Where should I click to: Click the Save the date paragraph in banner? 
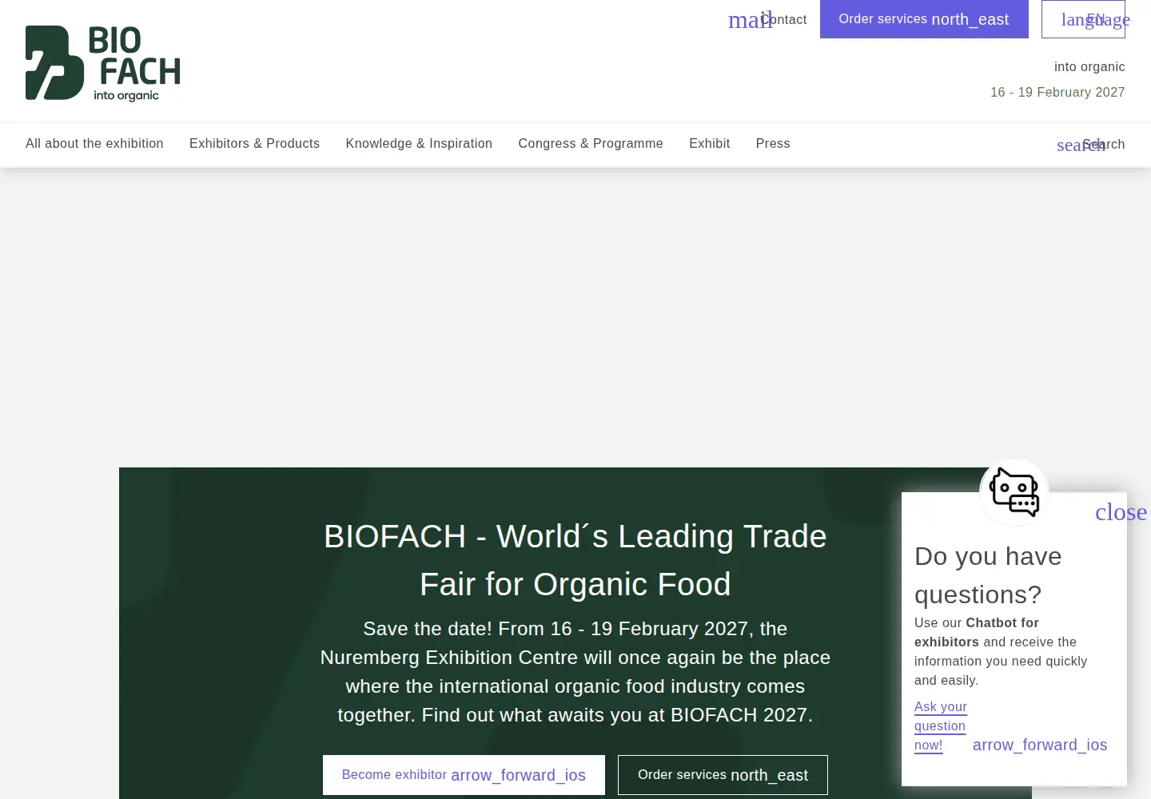[x=575, y=672]
